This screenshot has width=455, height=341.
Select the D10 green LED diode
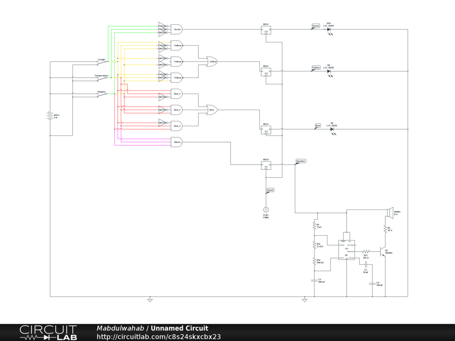tap(329, 29)
